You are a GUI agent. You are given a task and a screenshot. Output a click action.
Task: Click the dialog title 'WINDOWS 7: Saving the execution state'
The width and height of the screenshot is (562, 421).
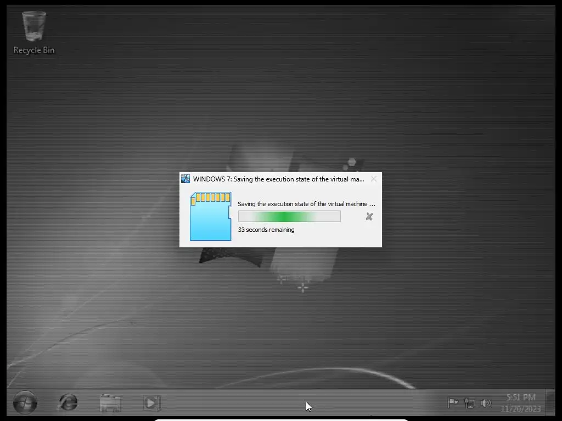[278, 179]
